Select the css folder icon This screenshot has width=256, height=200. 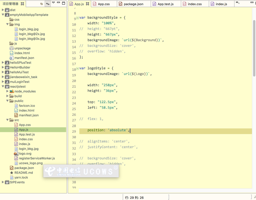click(x=12, y=19)
